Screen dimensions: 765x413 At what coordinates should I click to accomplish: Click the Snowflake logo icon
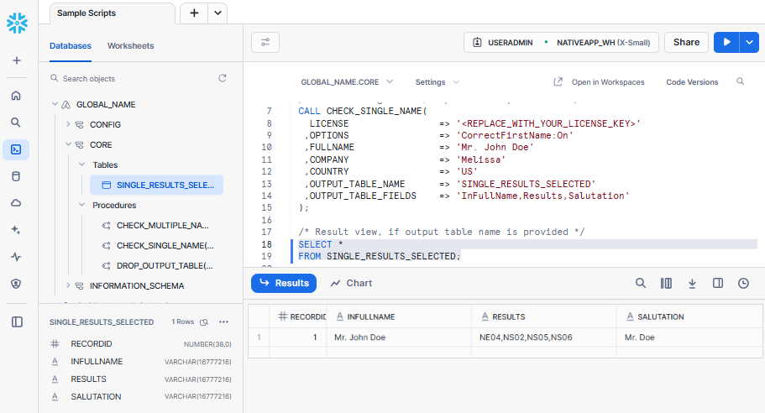coord(17,23)
